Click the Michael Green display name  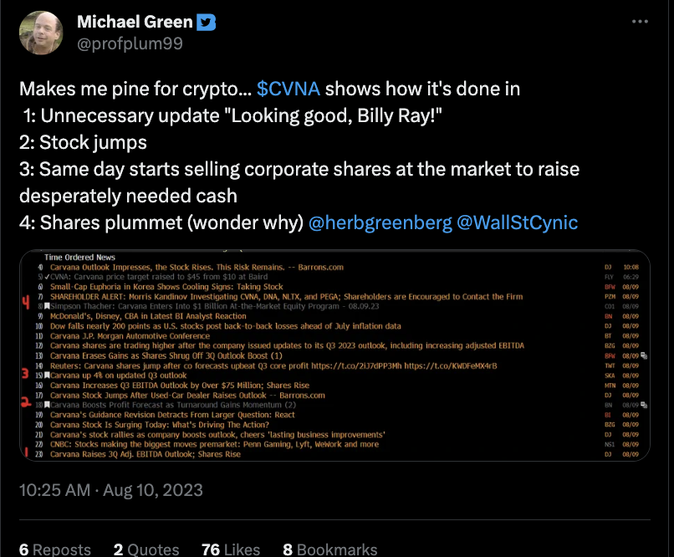135,22
